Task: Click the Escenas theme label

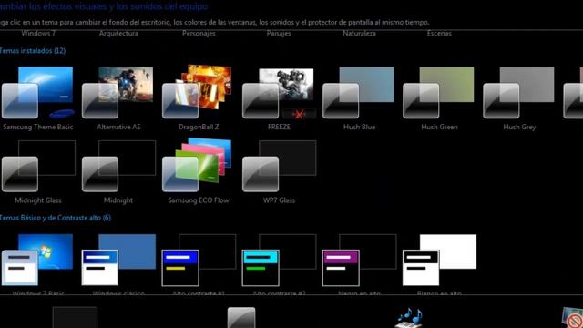Action: (439, 33)
